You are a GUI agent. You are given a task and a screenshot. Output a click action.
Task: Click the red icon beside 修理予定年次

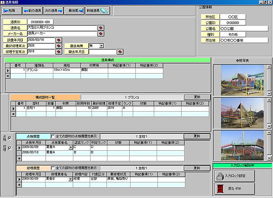click(59, 52)
